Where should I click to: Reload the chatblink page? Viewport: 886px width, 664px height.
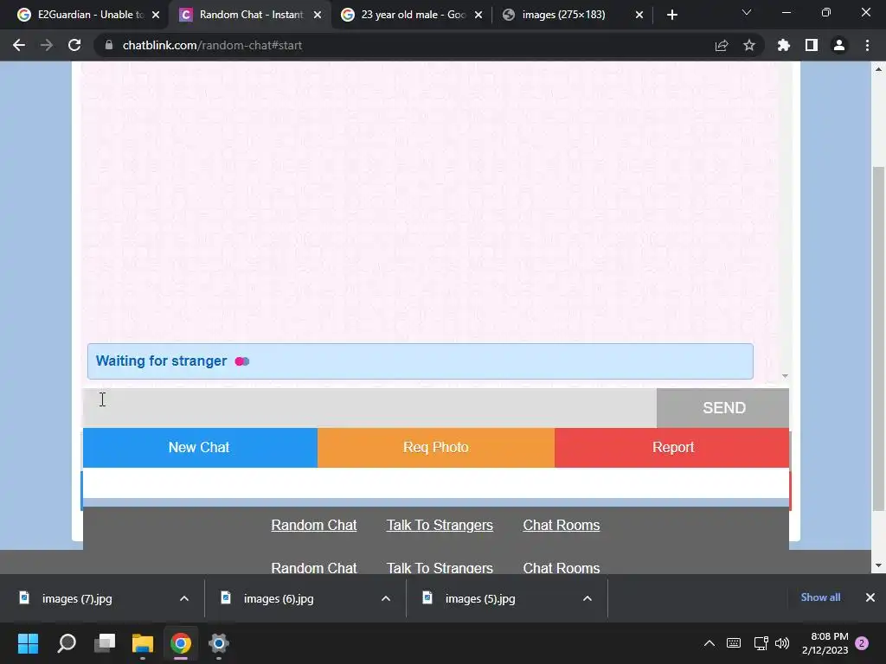[x=74, y=45]
